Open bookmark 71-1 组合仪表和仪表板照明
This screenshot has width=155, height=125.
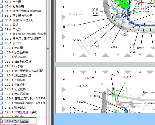coord(23,11)
